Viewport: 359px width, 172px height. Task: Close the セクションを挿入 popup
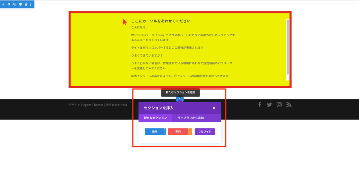(214, 108)
